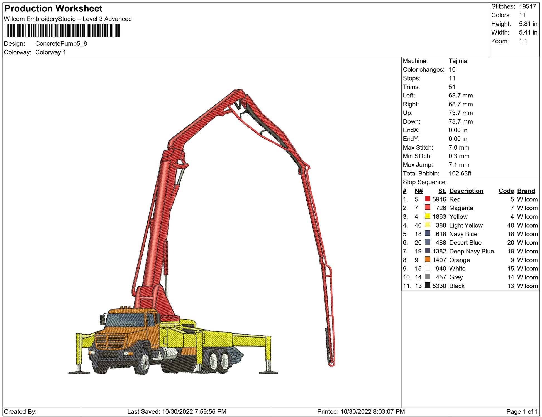Screen dimensions: 542x417
Task: Click the White thread color swatch
Action: pos(427,268)
